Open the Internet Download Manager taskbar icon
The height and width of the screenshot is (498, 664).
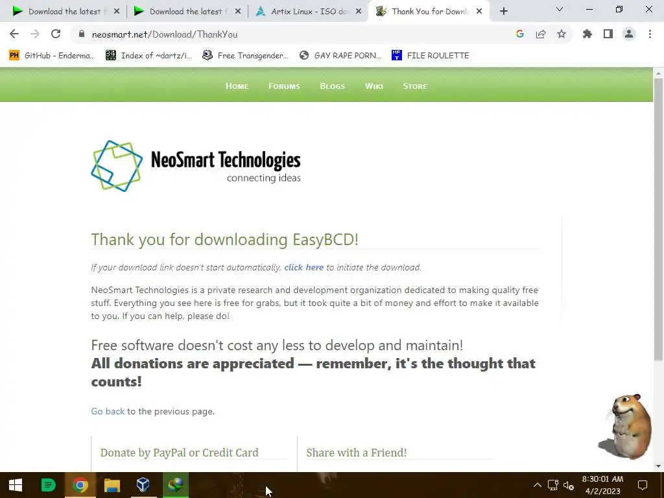tap(175, 485)
